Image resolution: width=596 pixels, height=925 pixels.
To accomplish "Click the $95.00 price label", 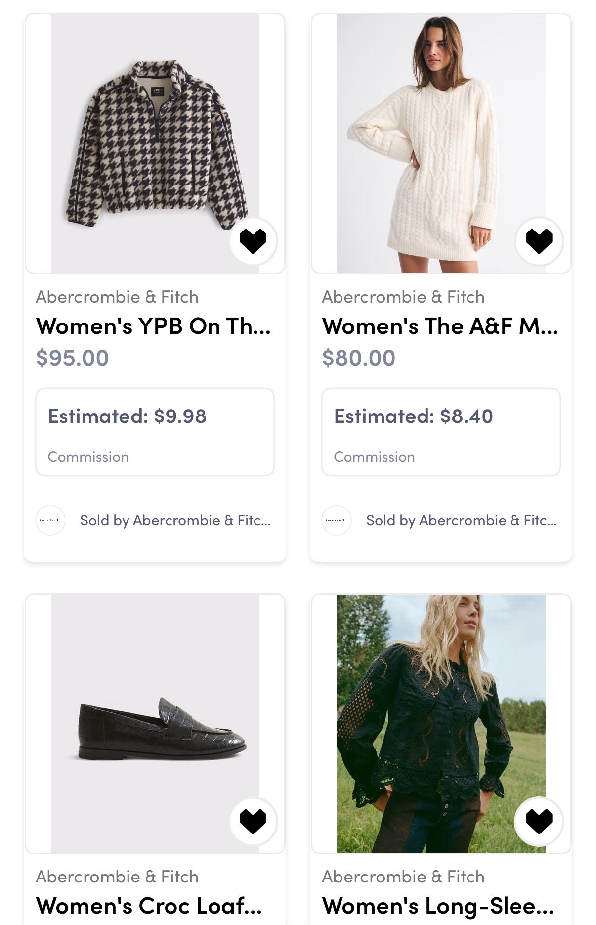I will (72, 358).
